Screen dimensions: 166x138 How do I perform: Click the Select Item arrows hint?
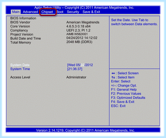123,77
